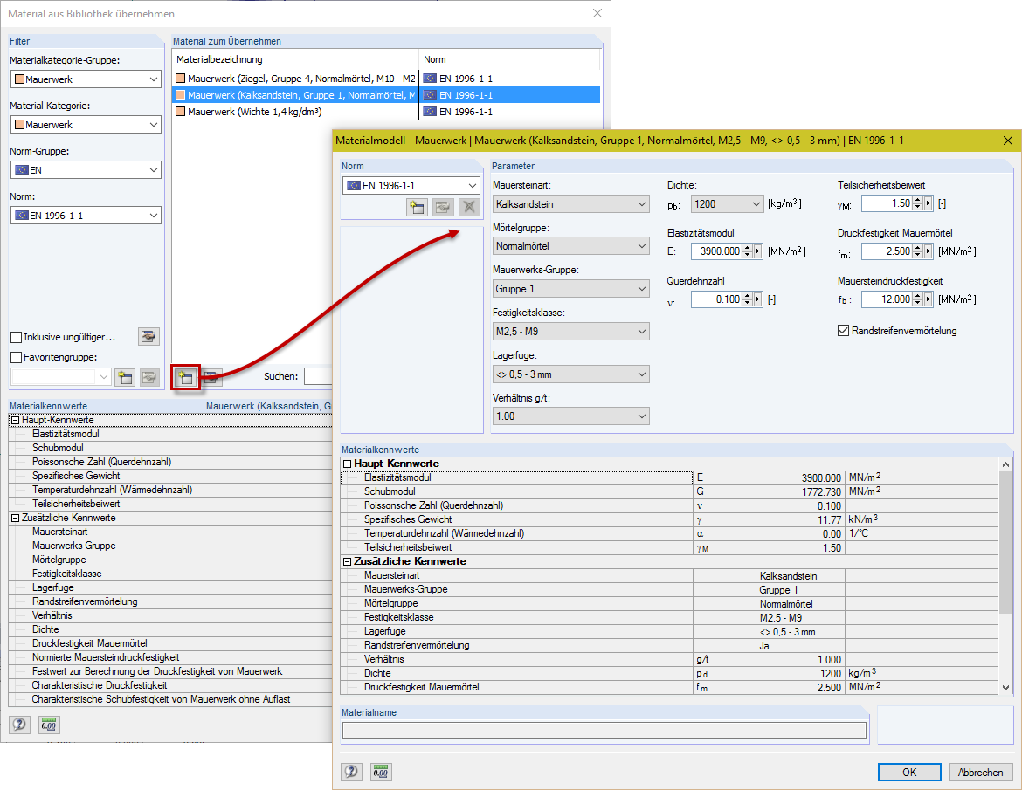The height and width of the screenshot is (790, 1022).
Task: Close the Materialmodell dialog window
Action: 1008,140
